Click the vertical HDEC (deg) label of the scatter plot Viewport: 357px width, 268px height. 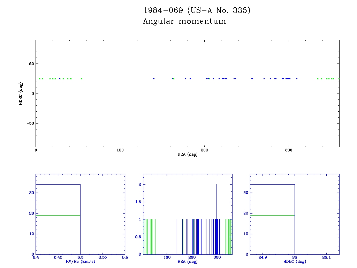pyautogui.click(x=21, y=93)
